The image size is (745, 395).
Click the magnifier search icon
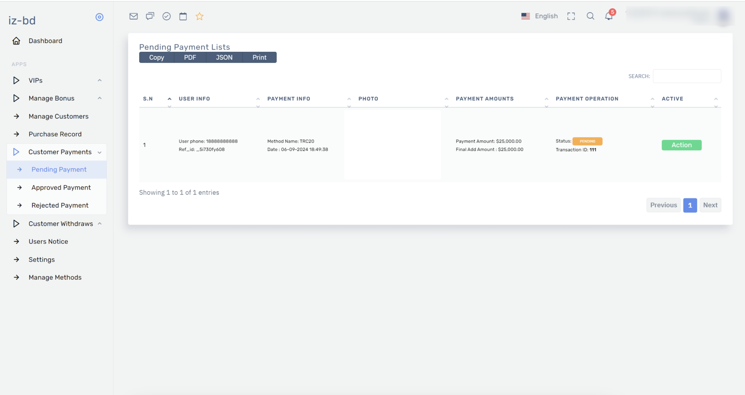[590, 16]
